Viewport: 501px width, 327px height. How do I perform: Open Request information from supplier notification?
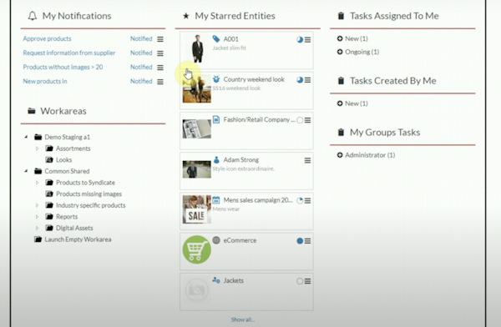pyautogui.click(x=69, y=53)
